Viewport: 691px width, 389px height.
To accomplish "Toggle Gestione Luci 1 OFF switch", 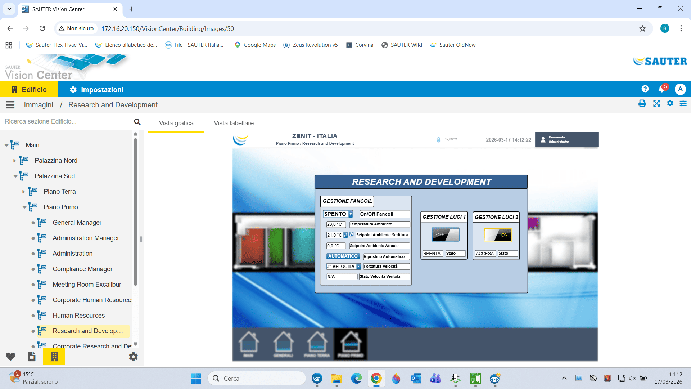I will tap(445, 234).
